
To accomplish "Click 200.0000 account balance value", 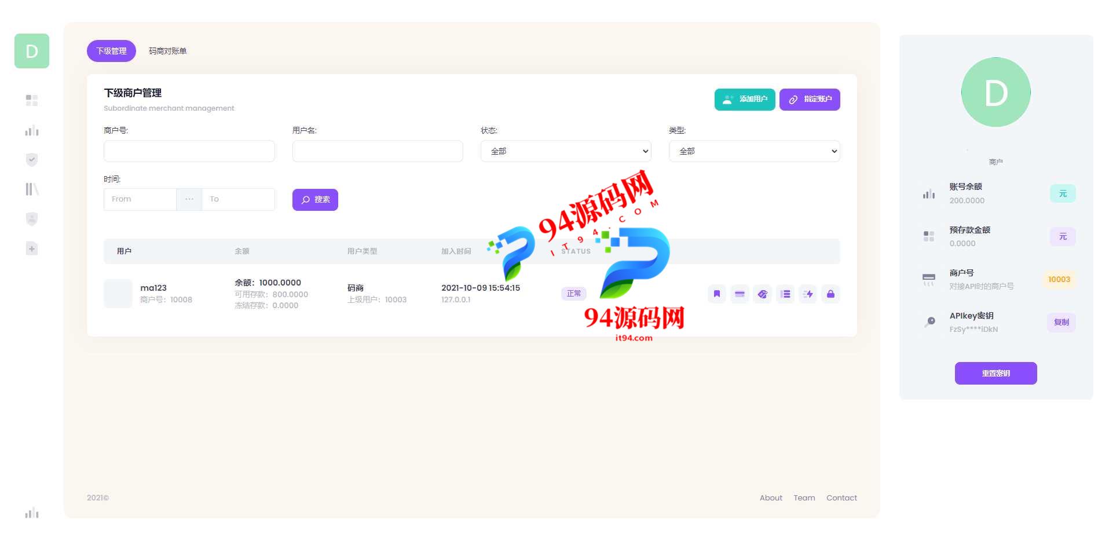I will click(967, 200).
